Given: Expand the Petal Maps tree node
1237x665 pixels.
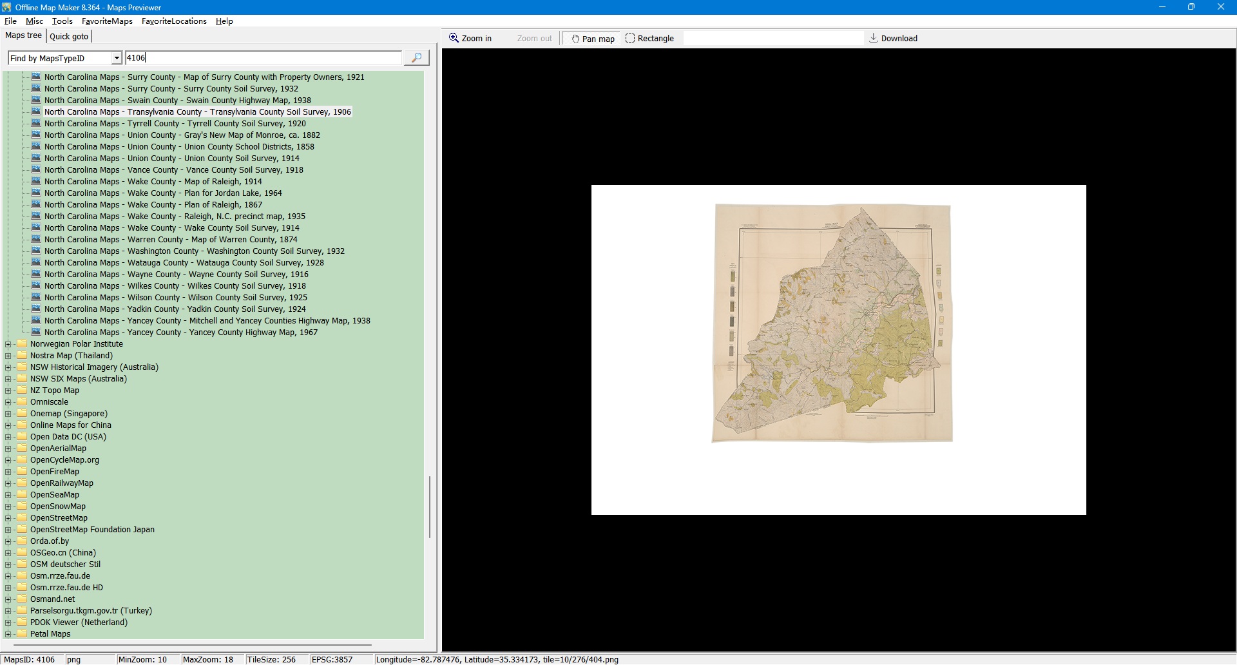Looking at the screenshot, I should (x=8, y=634).
